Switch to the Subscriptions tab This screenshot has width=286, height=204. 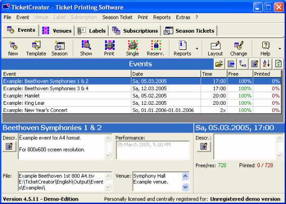[x=135, y=31]
